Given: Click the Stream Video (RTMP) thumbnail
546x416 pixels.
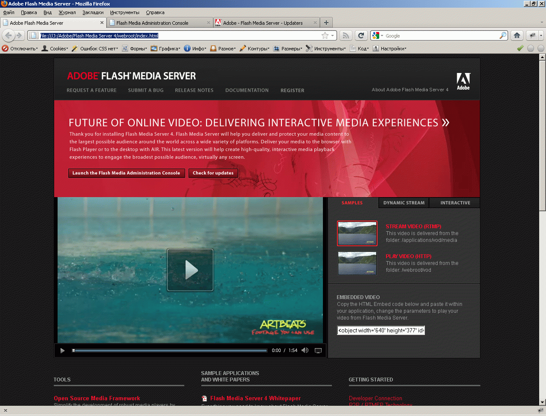Looking at the screenshot, I should click(357, 233).
